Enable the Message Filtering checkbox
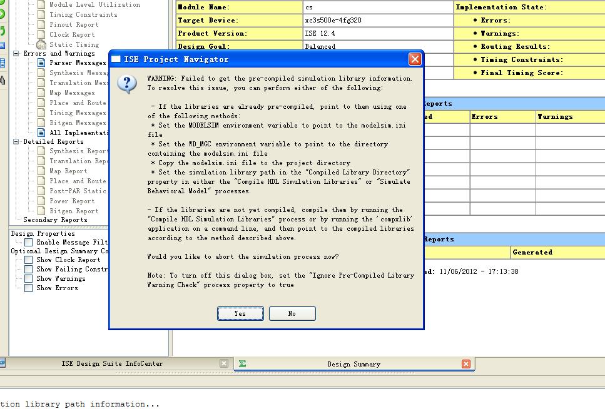The height and width of the screenshot is (409, 605). click(x=28, y=242)
